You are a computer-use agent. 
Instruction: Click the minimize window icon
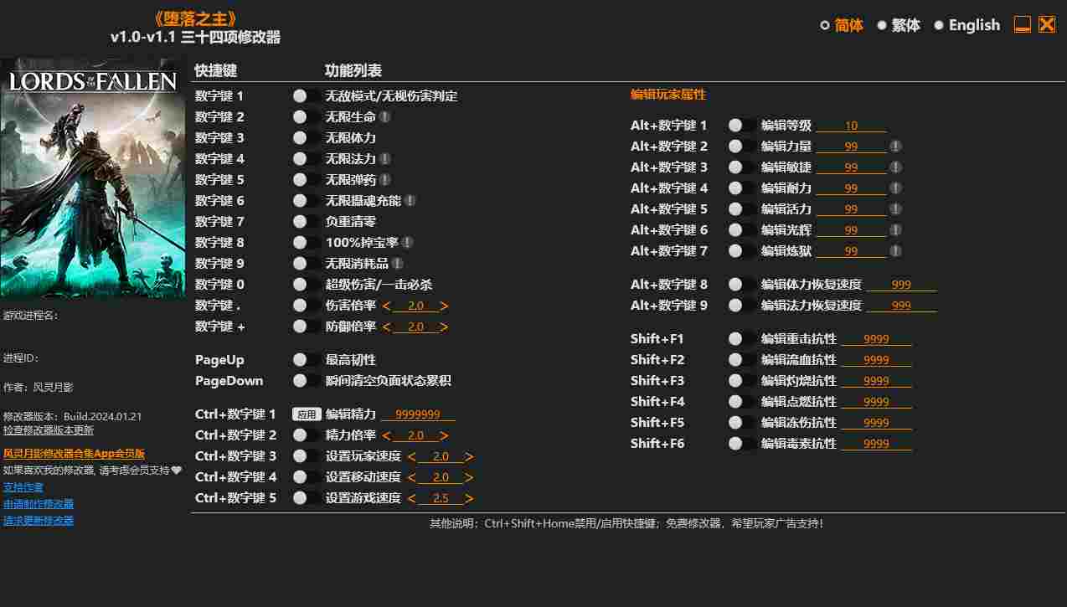click(x=1023, y=25)
